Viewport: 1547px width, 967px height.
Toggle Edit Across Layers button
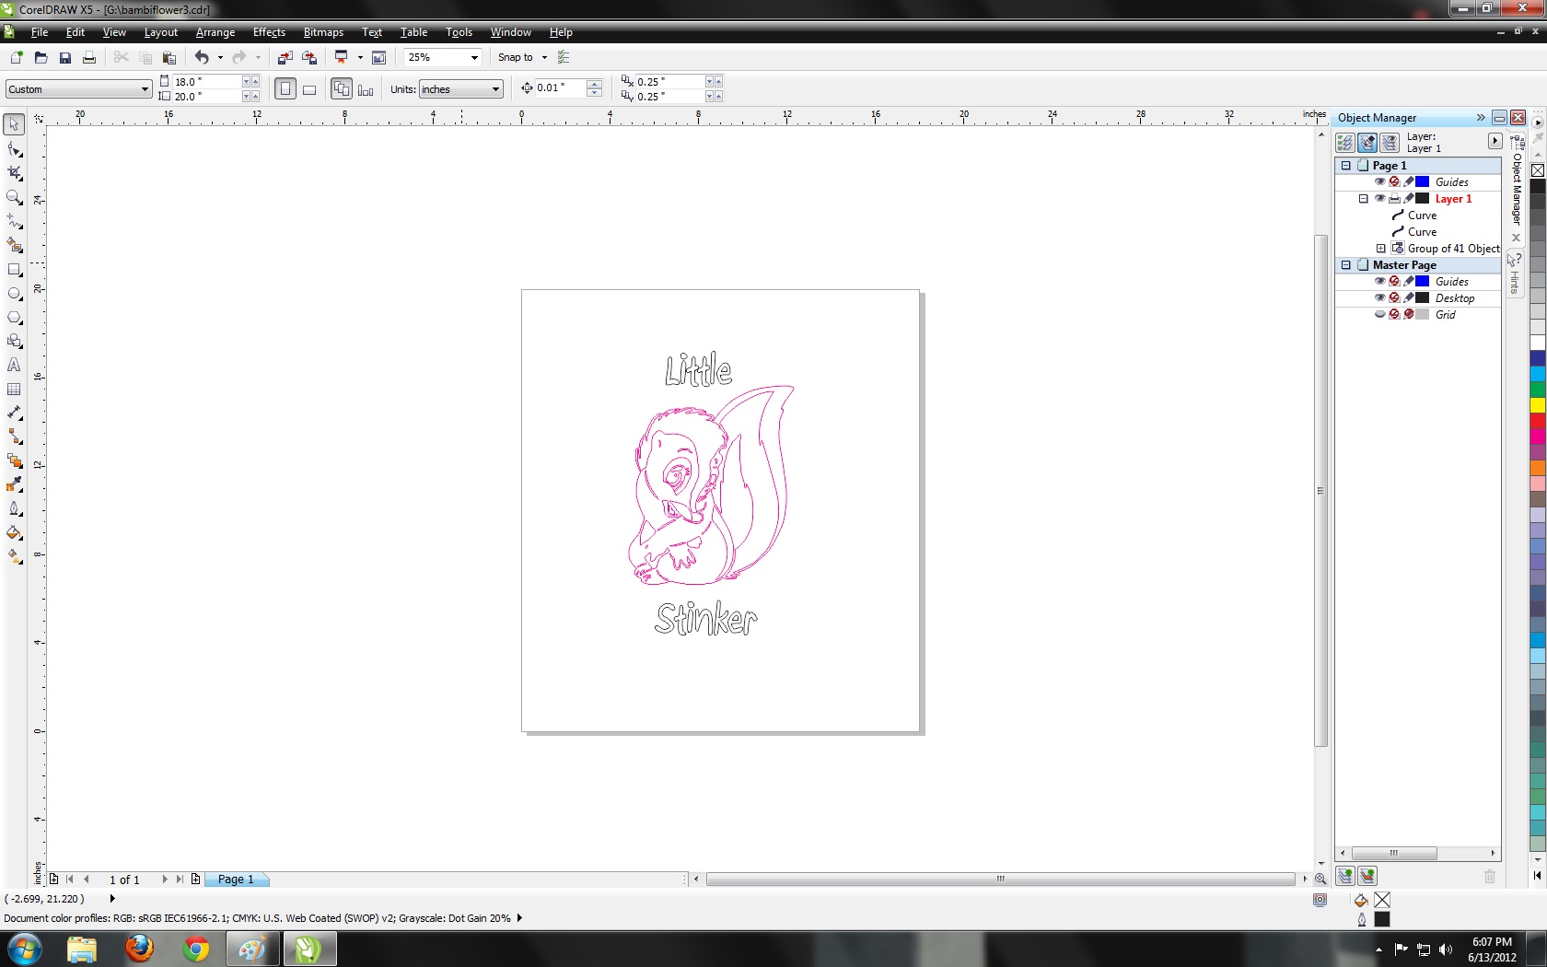tap(1367, 143)
